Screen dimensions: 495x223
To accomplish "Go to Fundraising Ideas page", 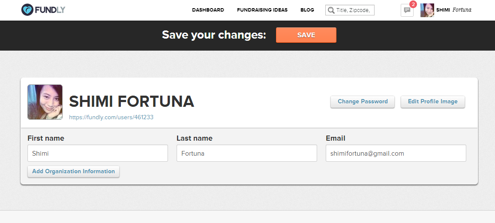I will pyautogui.click(x=262, y=10).
